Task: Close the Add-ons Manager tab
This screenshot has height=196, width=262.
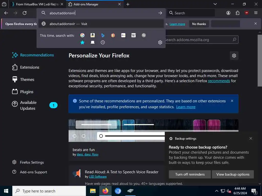Action: [119, 4]
